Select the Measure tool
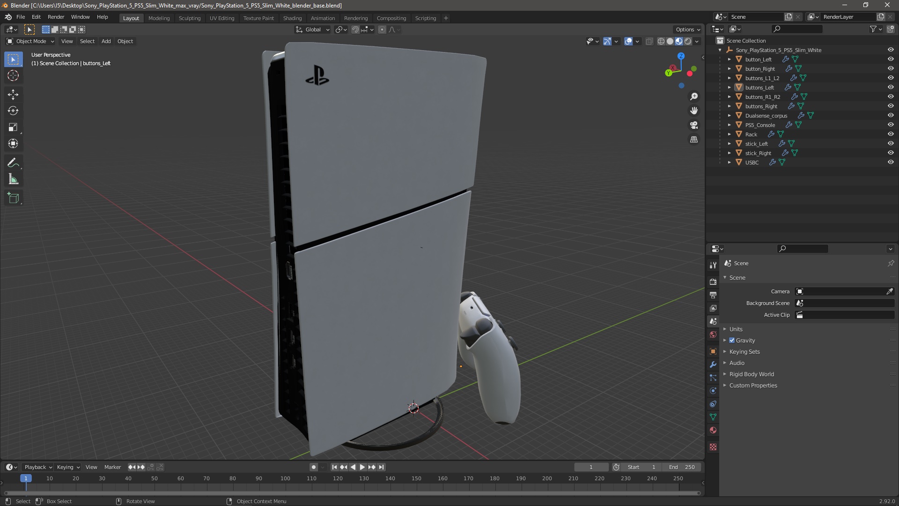 13,179
